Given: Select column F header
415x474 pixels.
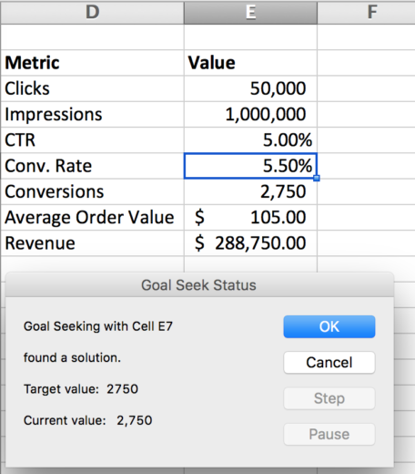Looking at the screenshot, I should click(x=366, y=12).
